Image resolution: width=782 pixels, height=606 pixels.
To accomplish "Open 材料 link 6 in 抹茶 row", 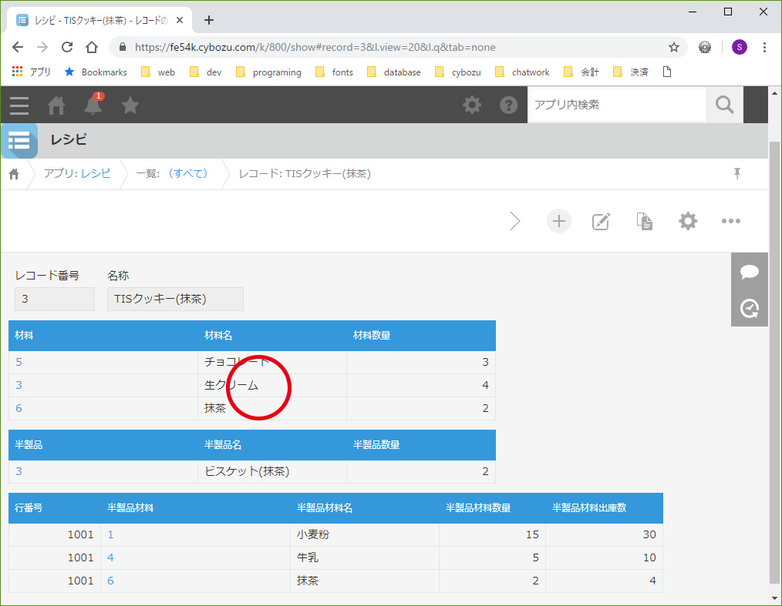I will click(x=19, y=408).
